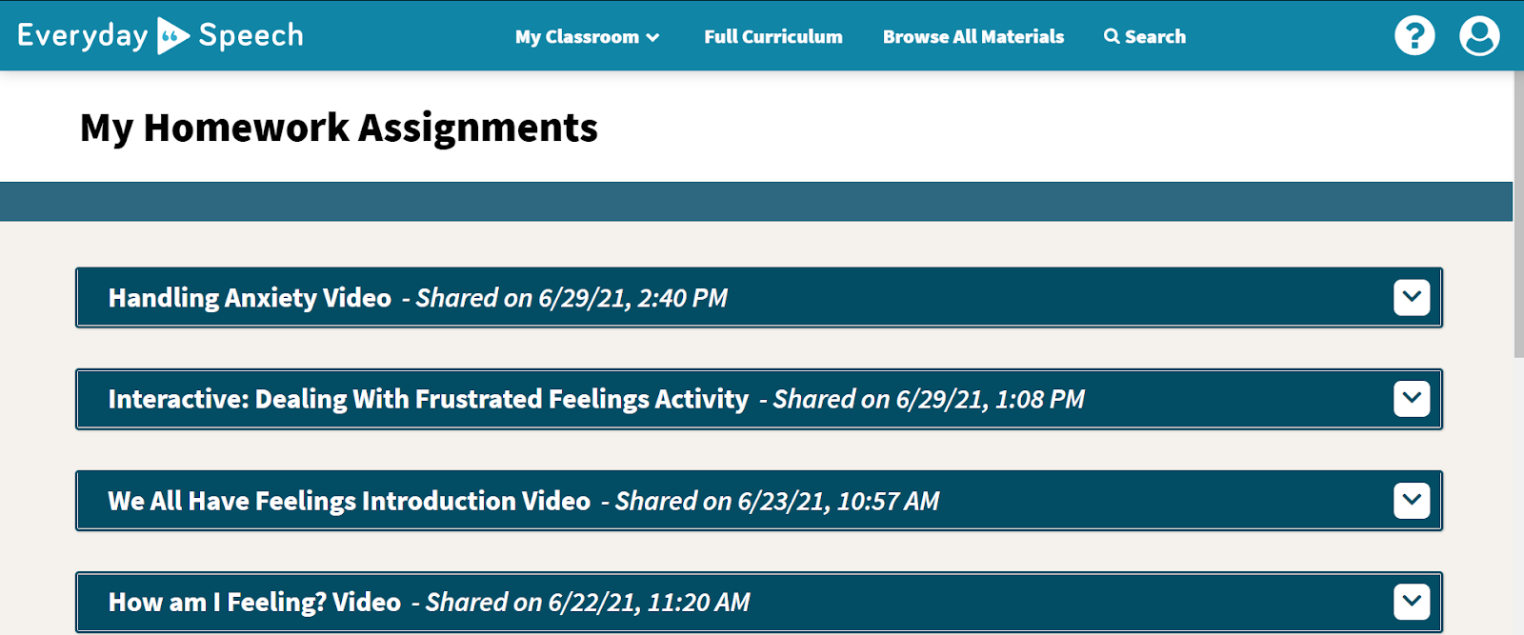Click the magnifying glass search icon
The width and height of the screenshot is (1524, 635).
click(1112, 36)
